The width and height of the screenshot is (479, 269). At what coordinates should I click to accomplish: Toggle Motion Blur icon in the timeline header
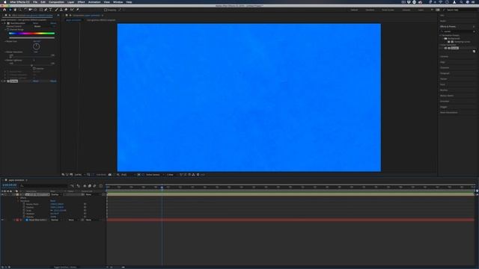pyautogui.click(x=94, y=186)
